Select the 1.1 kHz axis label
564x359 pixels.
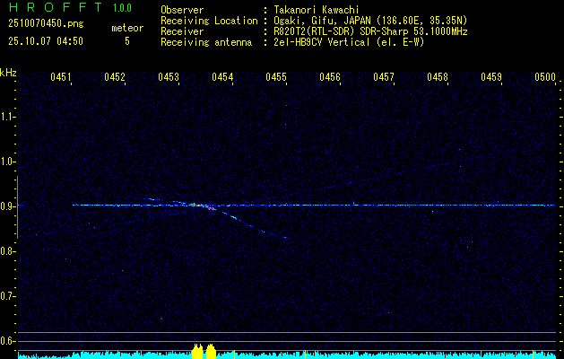[8, 117]
